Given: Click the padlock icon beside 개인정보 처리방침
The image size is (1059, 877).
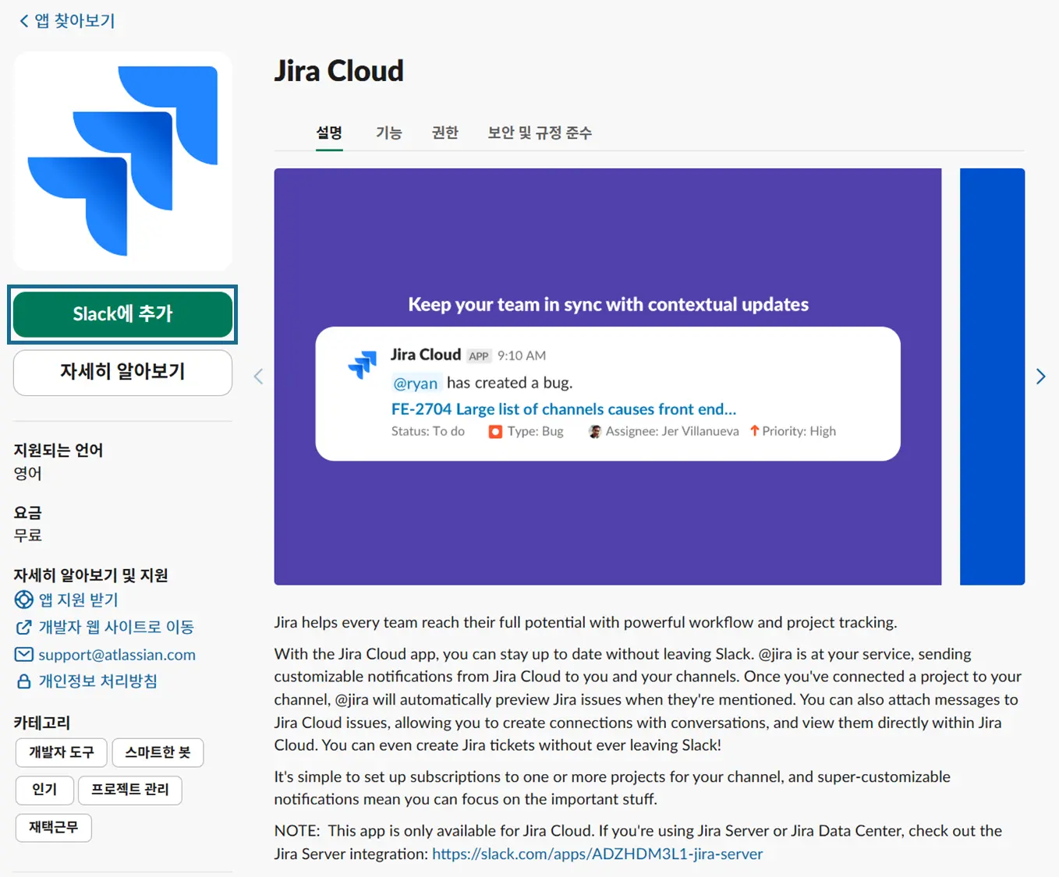Looking at the screenshot, I should pyautogui.click(x=24, y=681).
